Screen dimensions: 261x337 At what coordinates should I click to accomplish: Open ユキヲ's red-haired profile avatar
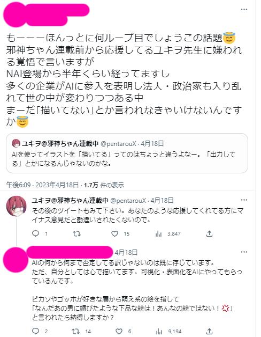tap(16, 206)
